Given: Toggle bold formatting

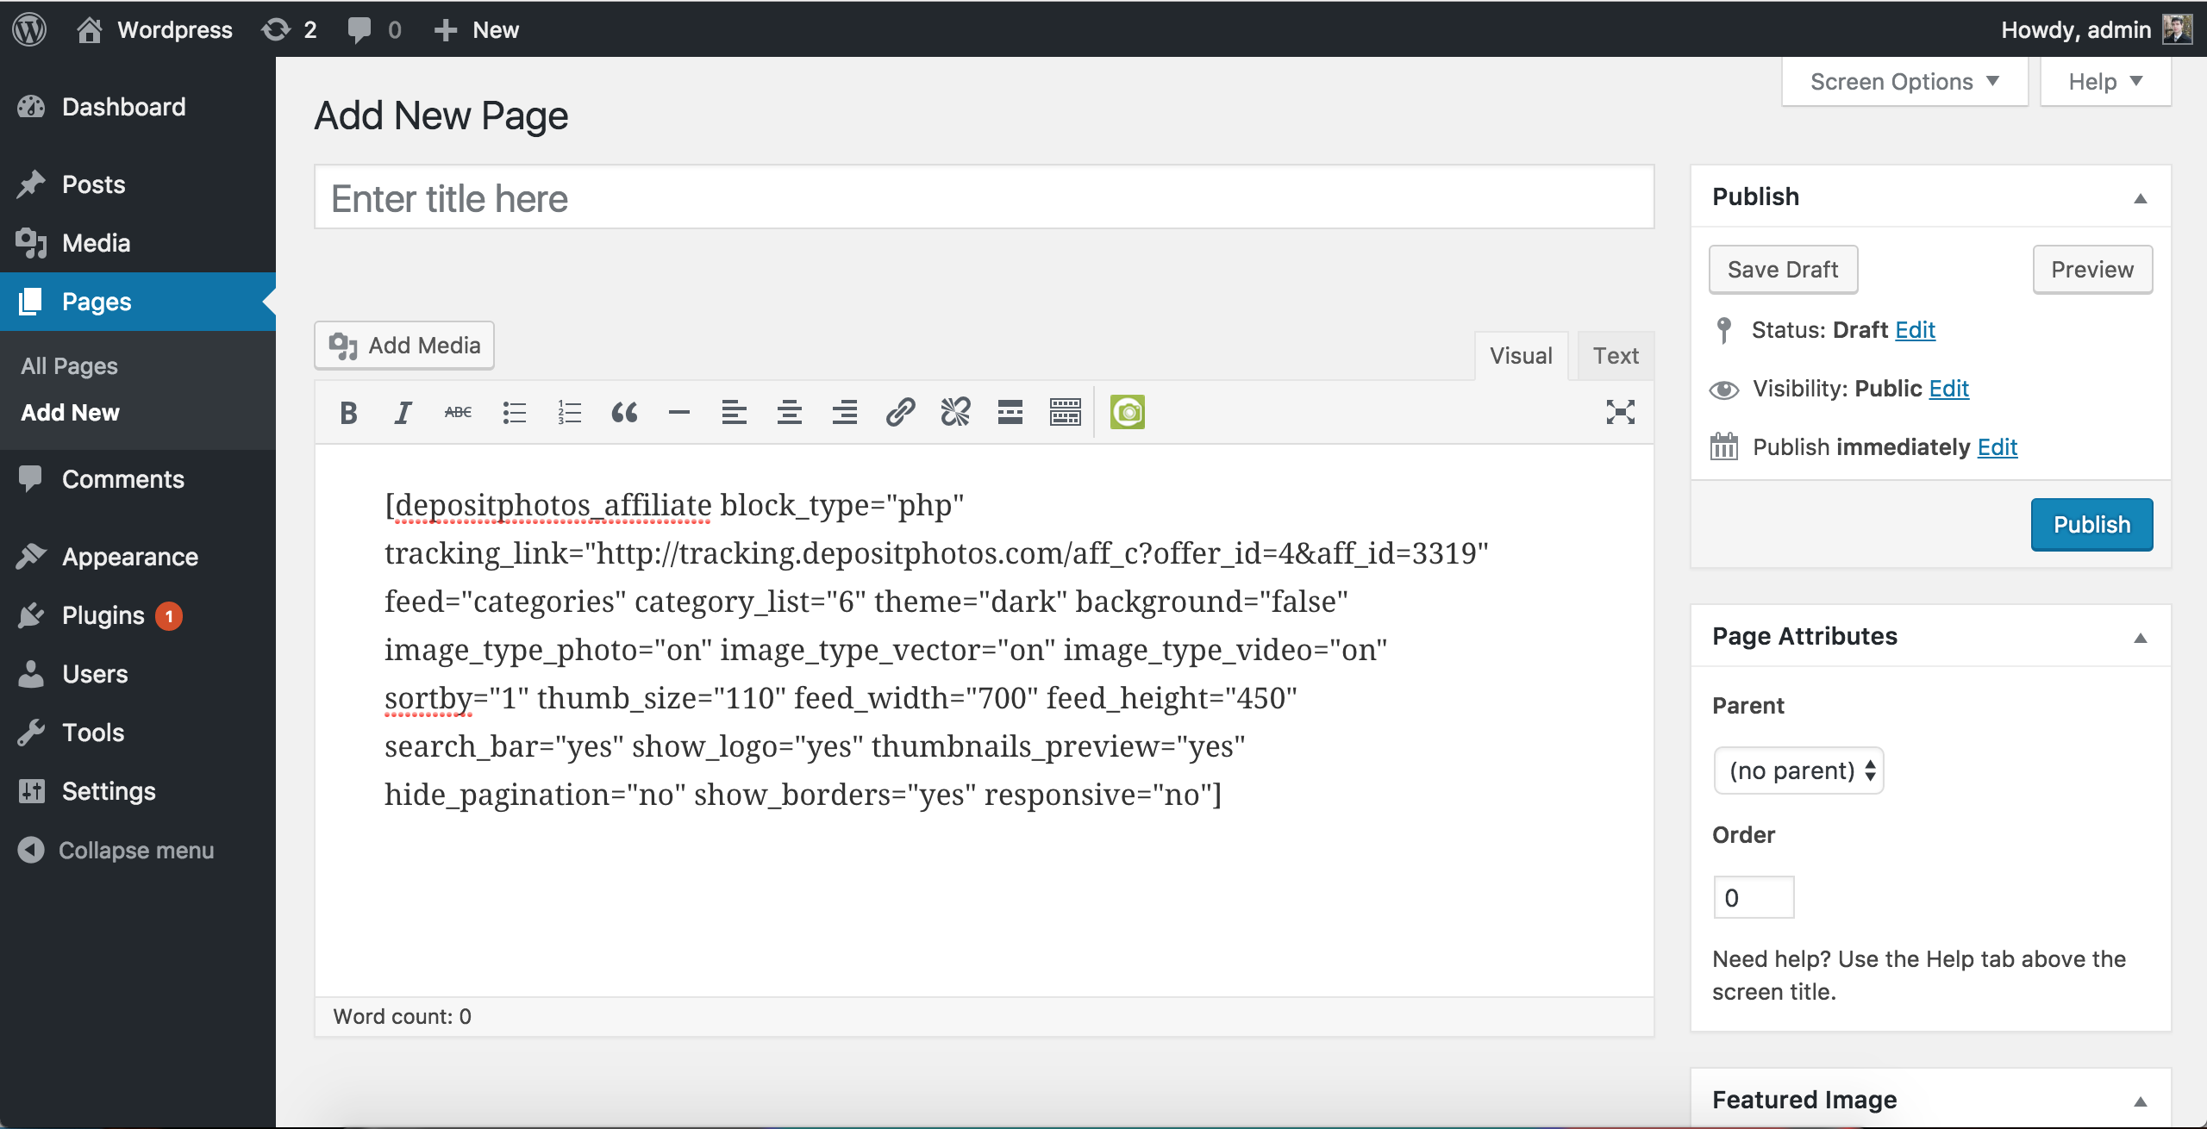Looking at the screenshot, I should pyautogui.click(x=348, y=413).
